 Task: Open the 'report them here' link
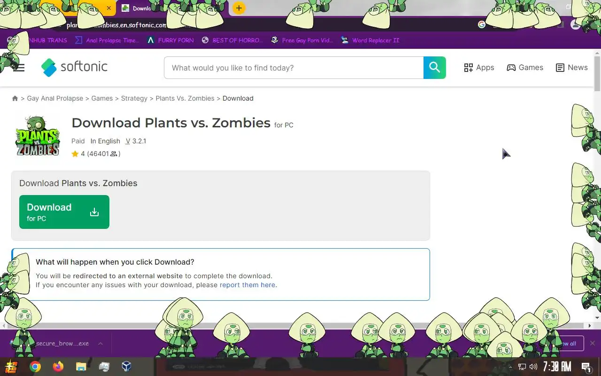(247, 285)
